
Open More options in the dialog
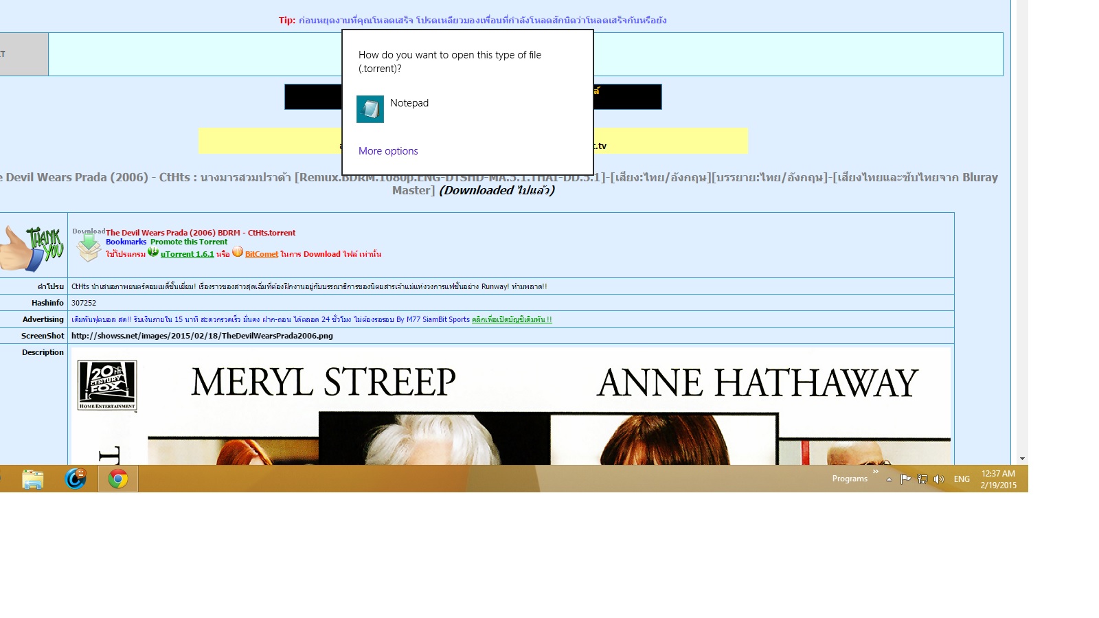tap(388, 151)
